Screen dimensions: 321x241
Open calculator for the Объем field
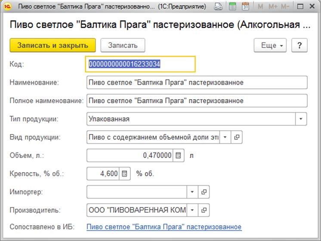(179, 156)
